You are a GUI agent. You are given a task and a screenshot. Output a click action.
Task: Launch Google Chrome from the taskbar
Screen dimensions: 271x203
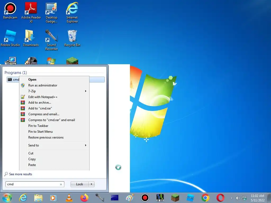click(205, 198)
